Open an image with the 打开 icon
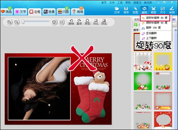This screenshot has width=178, height=130. [x=117, y=10]
